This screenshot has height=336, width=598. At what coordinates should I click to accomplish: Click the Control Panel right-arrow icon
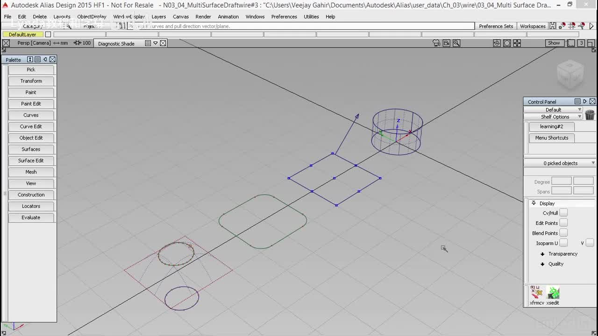point(585,101)
